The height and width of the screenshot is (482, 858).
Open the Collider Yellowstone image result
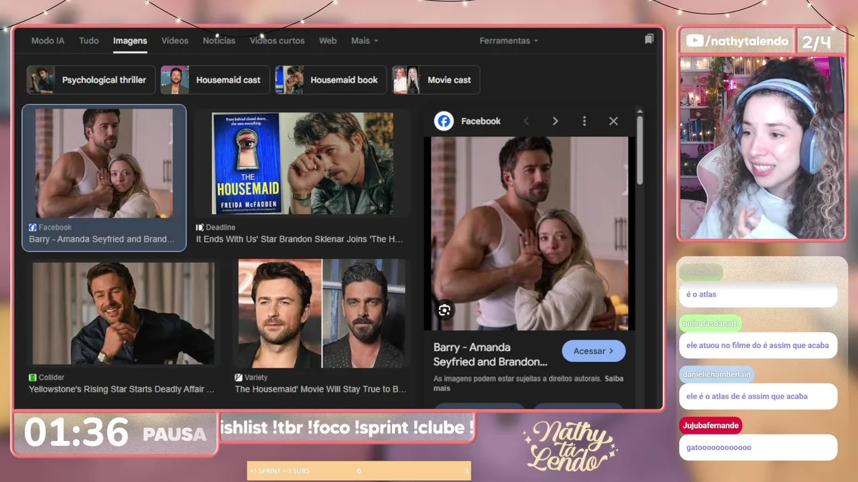pyautogui.click(x=123, y=313)
